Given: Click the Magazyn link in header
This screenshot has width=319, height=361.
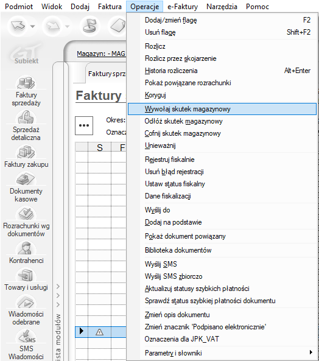Looking at the screenshot, I should coord(101,54).
